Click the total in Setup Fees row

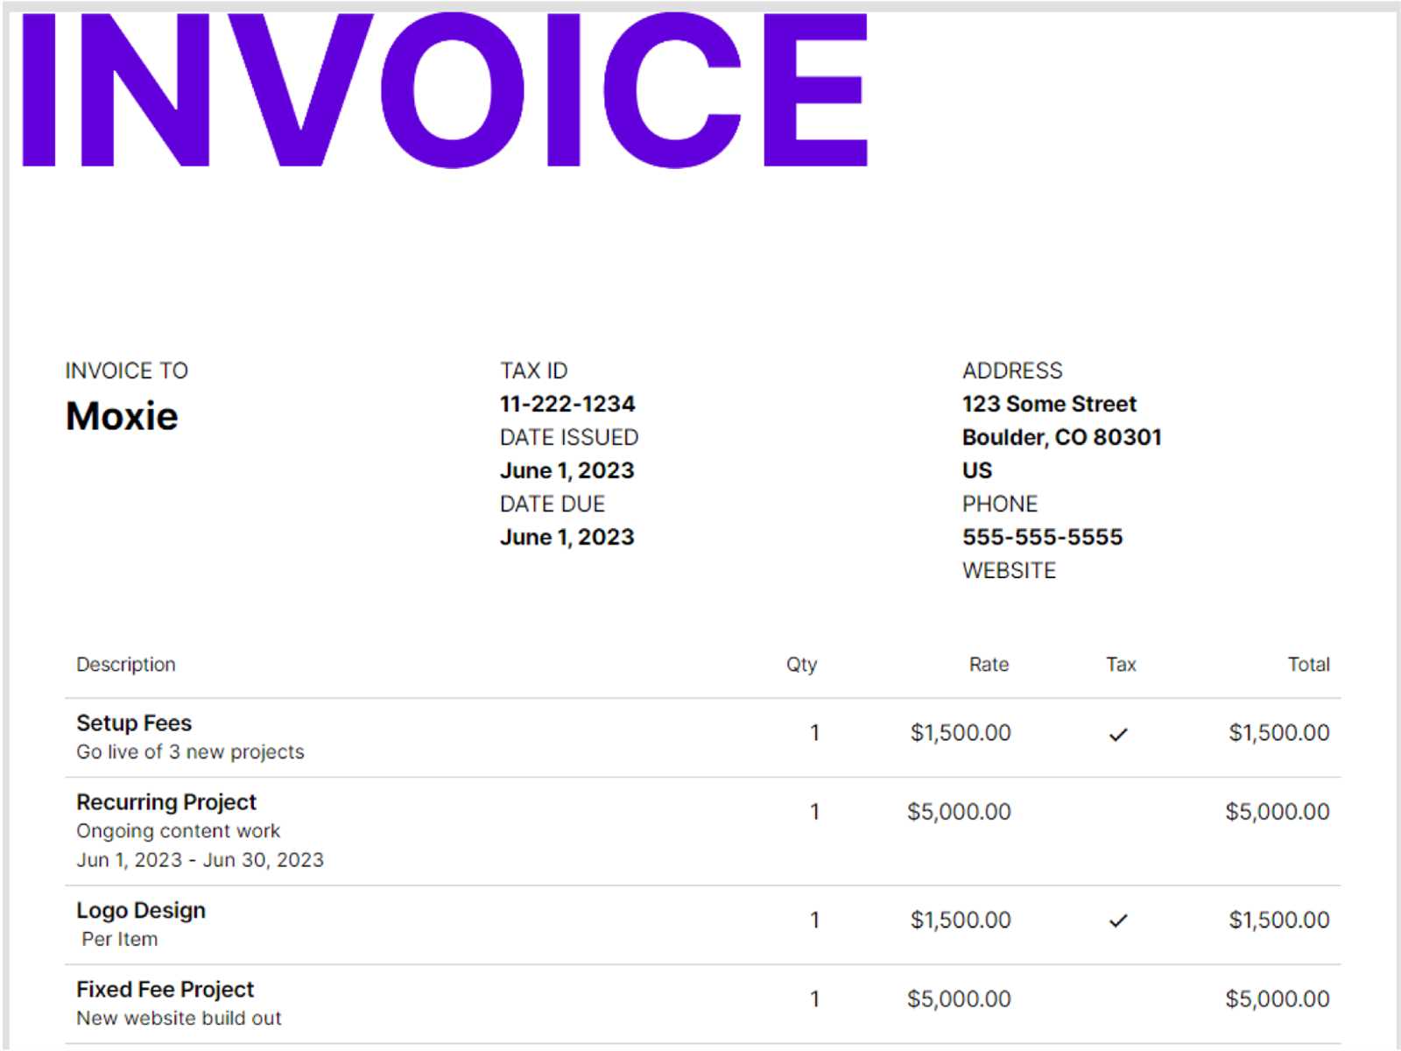pos(1279,733)
